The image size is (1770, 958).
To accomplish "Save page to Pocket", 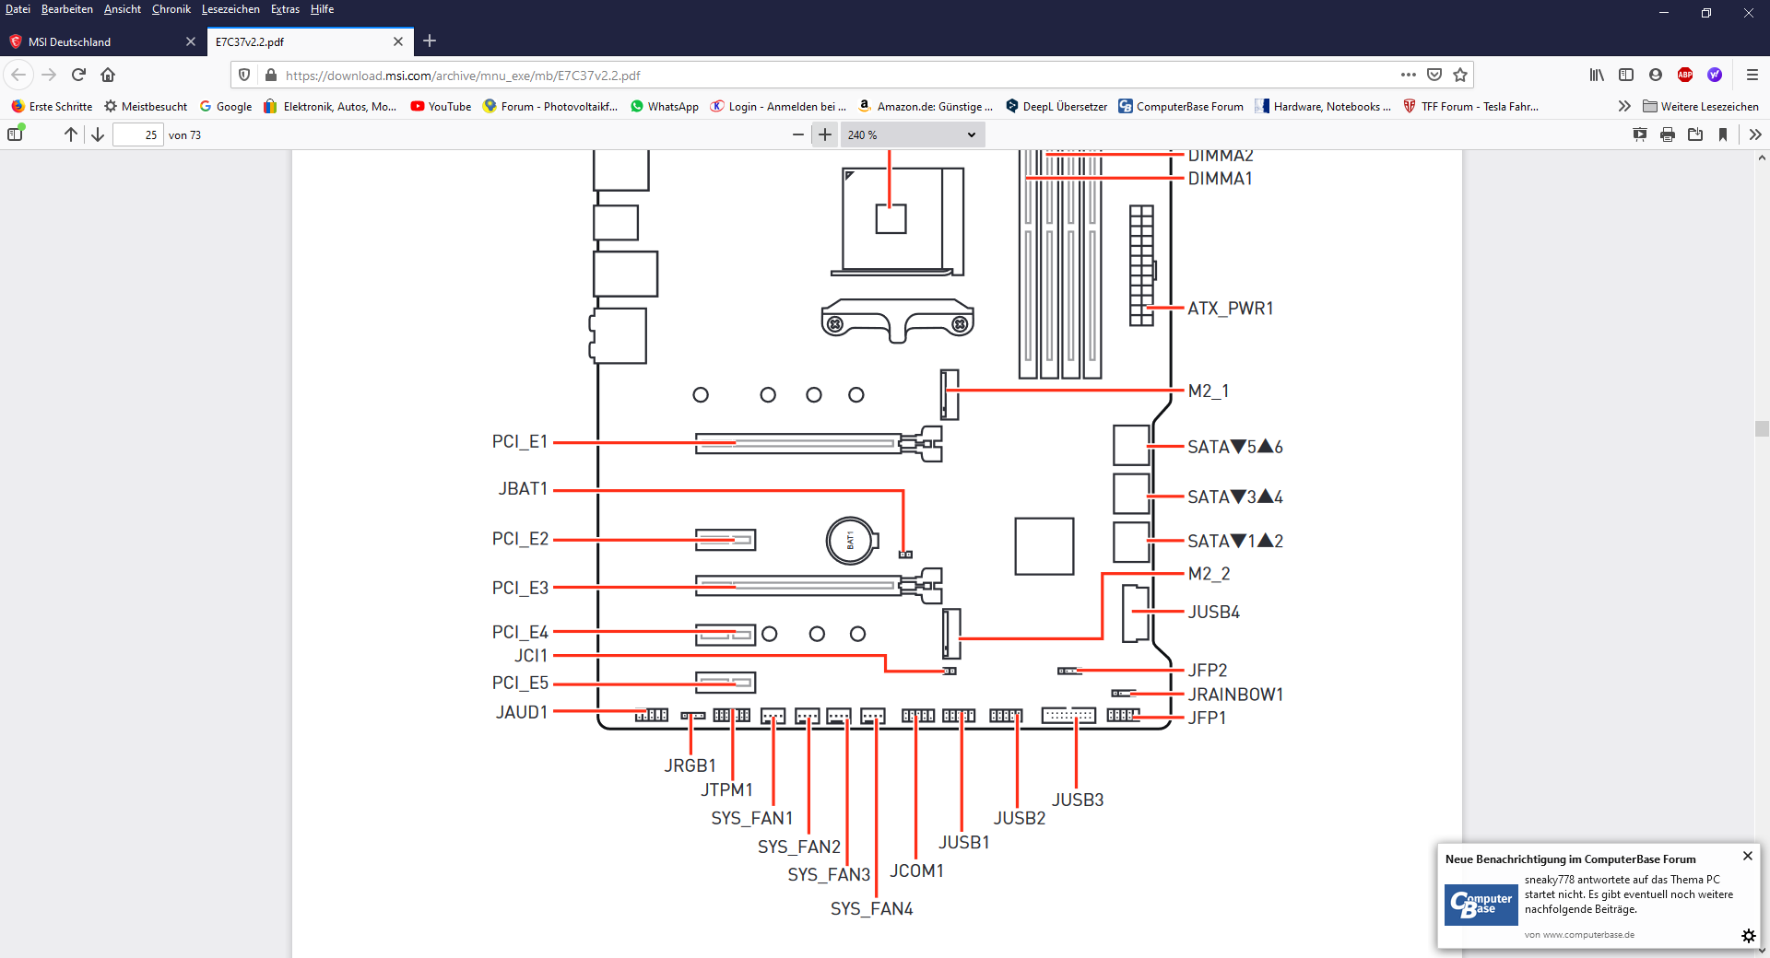I will (1434, 75).
